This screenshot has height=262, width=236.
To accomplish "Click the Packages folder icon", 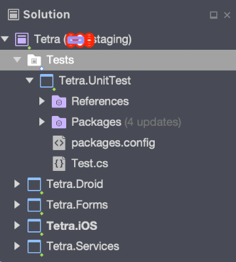I will click(59, 122).
